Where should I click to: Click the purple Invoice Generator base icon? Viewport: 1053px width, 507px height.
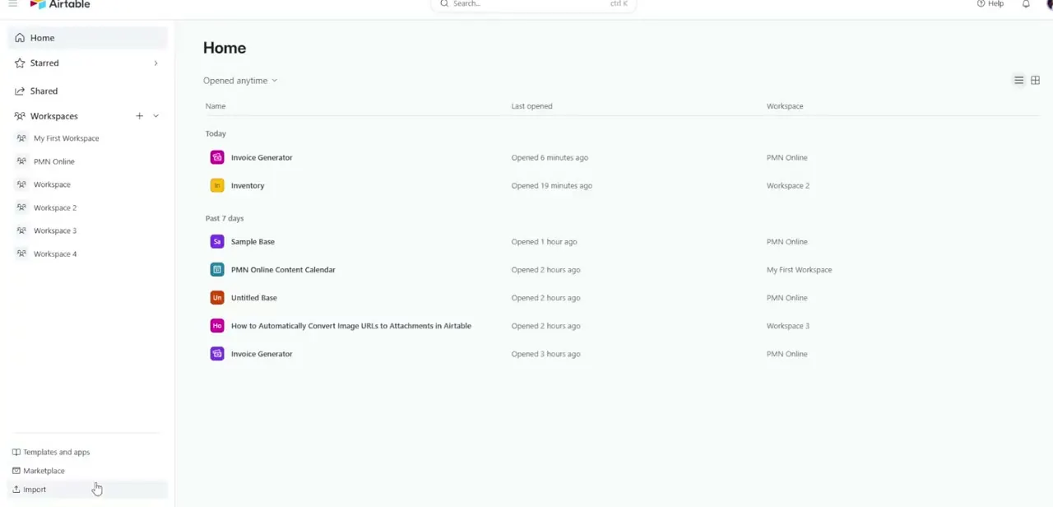coord(217,353)
